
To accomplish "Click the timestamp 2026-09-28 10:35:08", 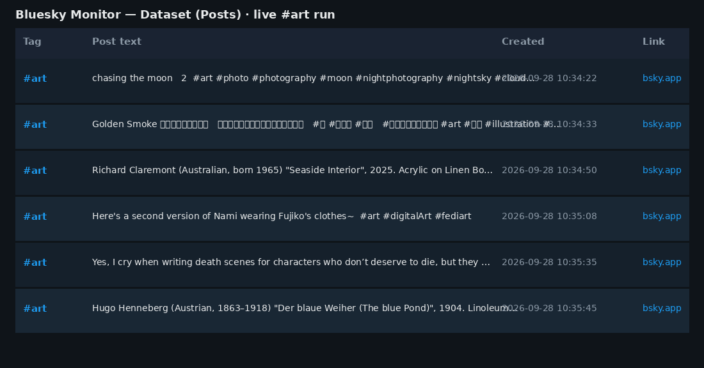I will coord(549,216).
